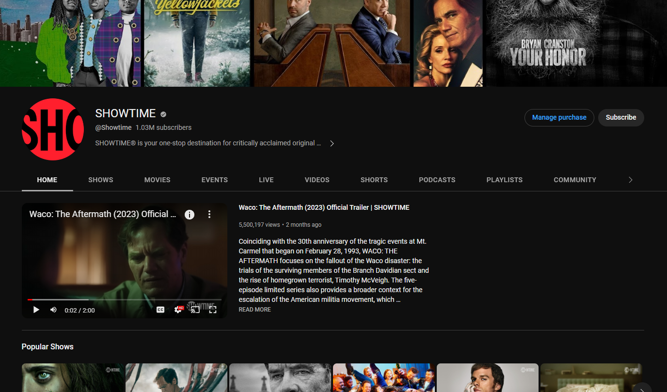Open the PODCASTS tab
Viewport: 667px width, 392px height.
pos(437,180)
